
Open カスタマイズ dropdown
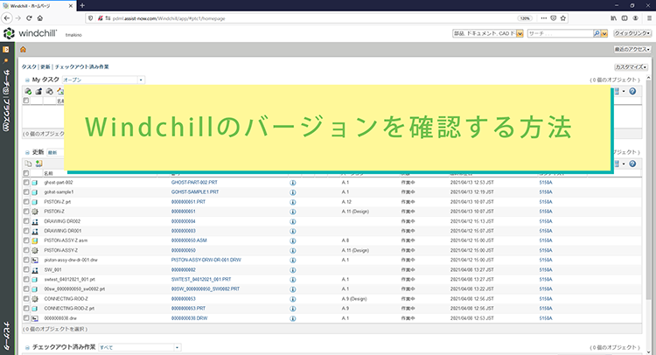(631, 67)
